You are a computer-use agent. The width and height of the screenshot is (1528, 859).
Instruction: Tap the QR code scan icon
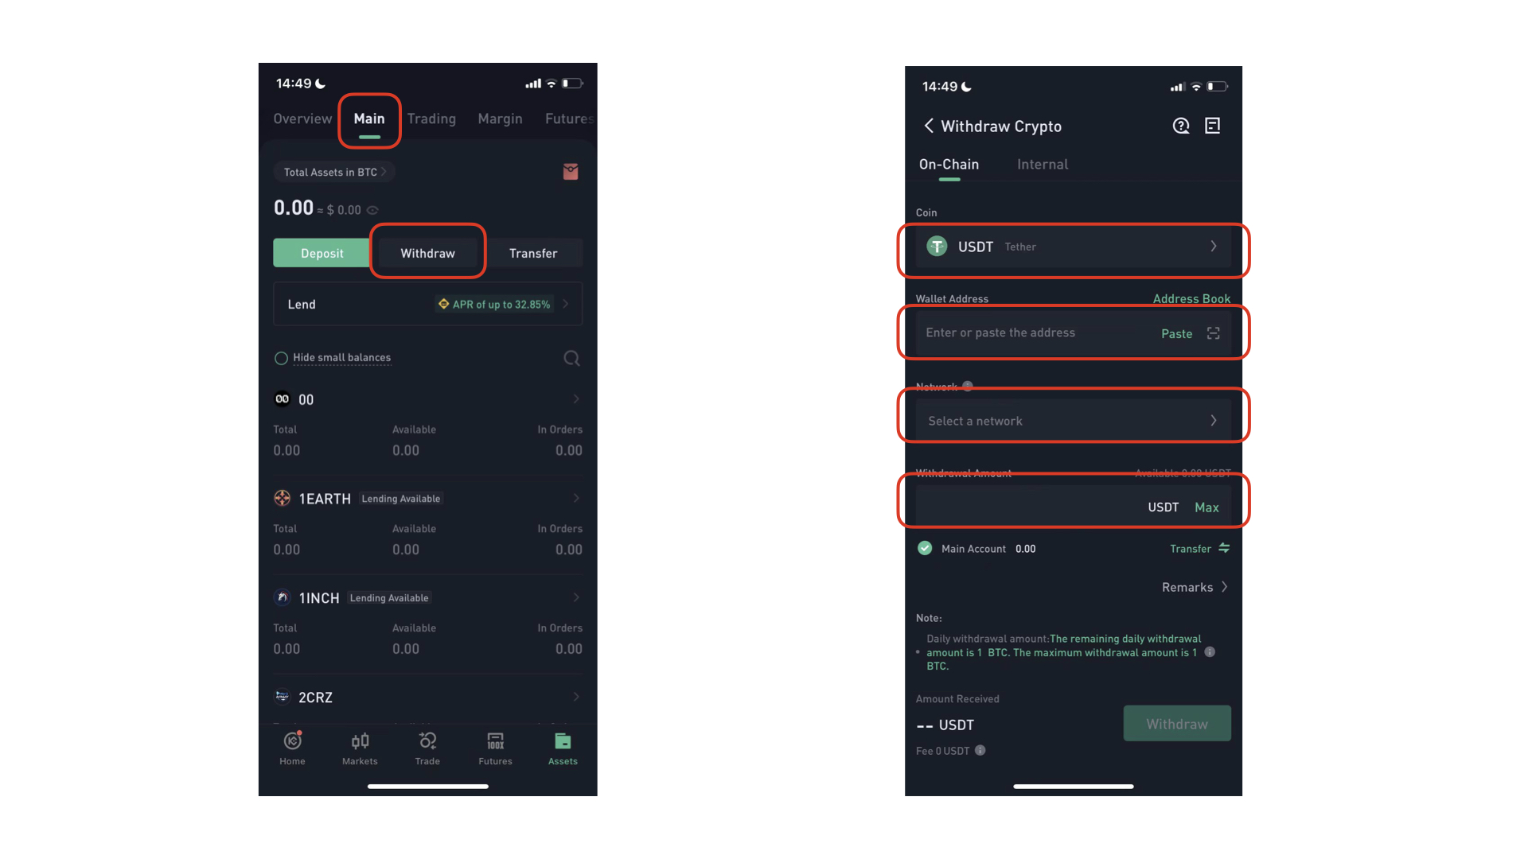click(x=1213, y=333)
